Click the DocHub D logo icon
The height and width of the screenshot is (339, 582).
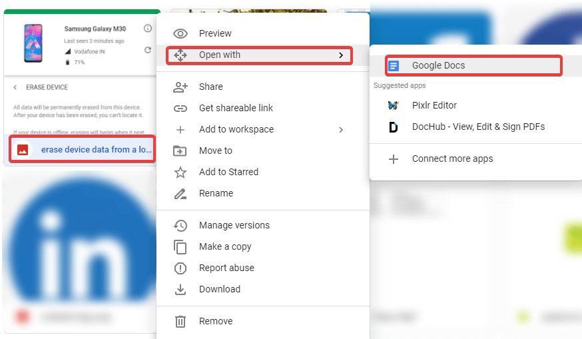394,127
